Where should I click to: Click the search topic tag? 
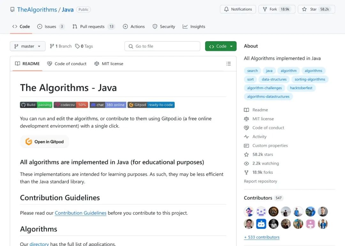pos(252,71)
